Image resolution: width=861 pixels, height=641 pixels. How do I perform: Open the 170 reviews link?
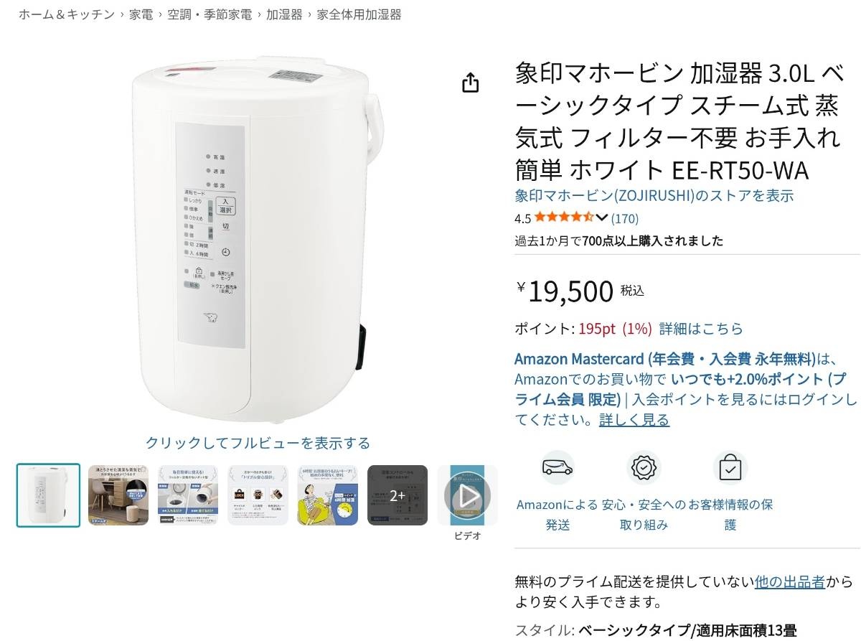(625, 218)
